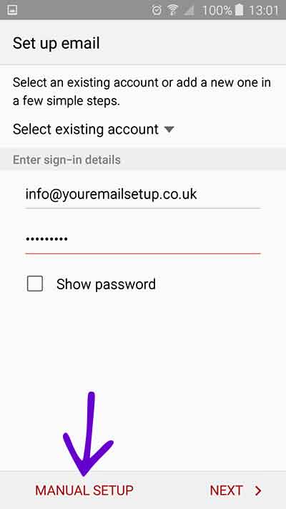Tap the battery icon in status bar
Viewport: 286px width, 509px height.
pyautogui.click(x=239, y=10)
